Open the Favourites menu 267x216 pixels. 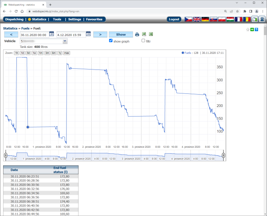pyautogui.click(x=94, y=19)
